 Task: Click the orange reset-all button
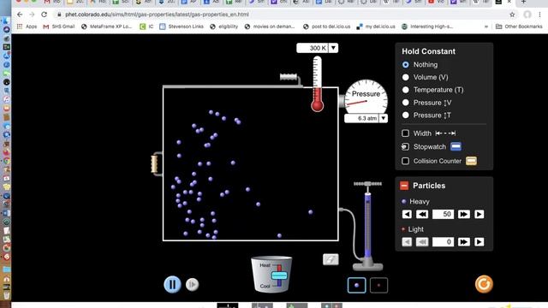tap(484, 284)
